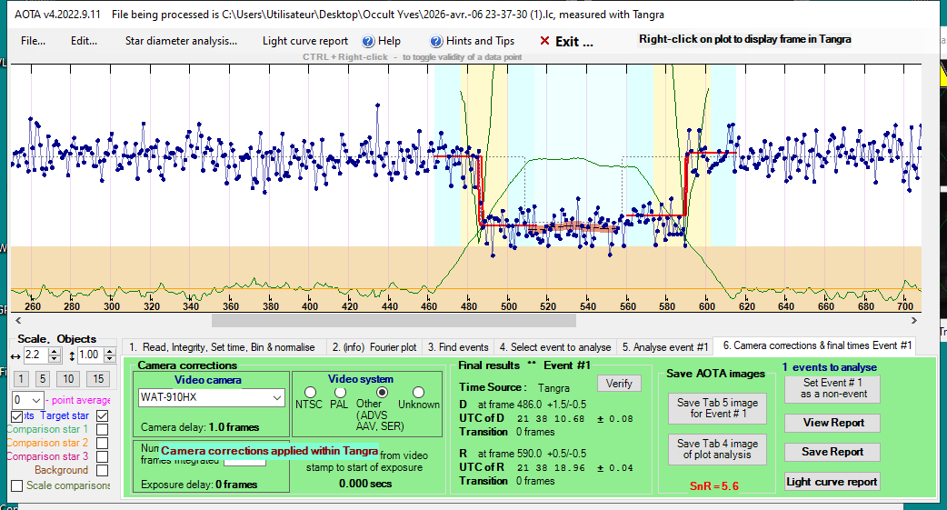Toggle the Background checkbox
The image size is (947, 510).
[x=102, y=470]
